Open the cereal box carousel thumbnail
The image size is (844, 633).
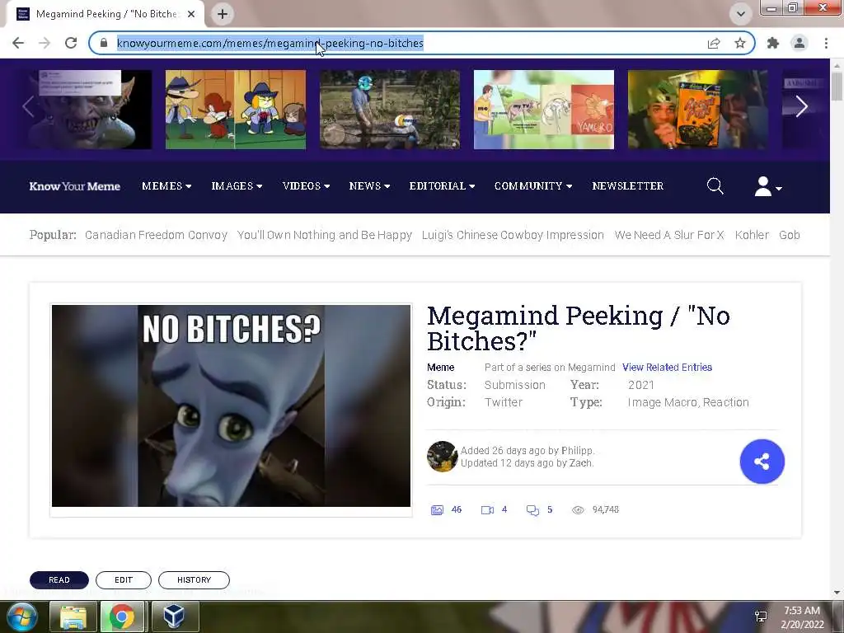pos(697,110)
